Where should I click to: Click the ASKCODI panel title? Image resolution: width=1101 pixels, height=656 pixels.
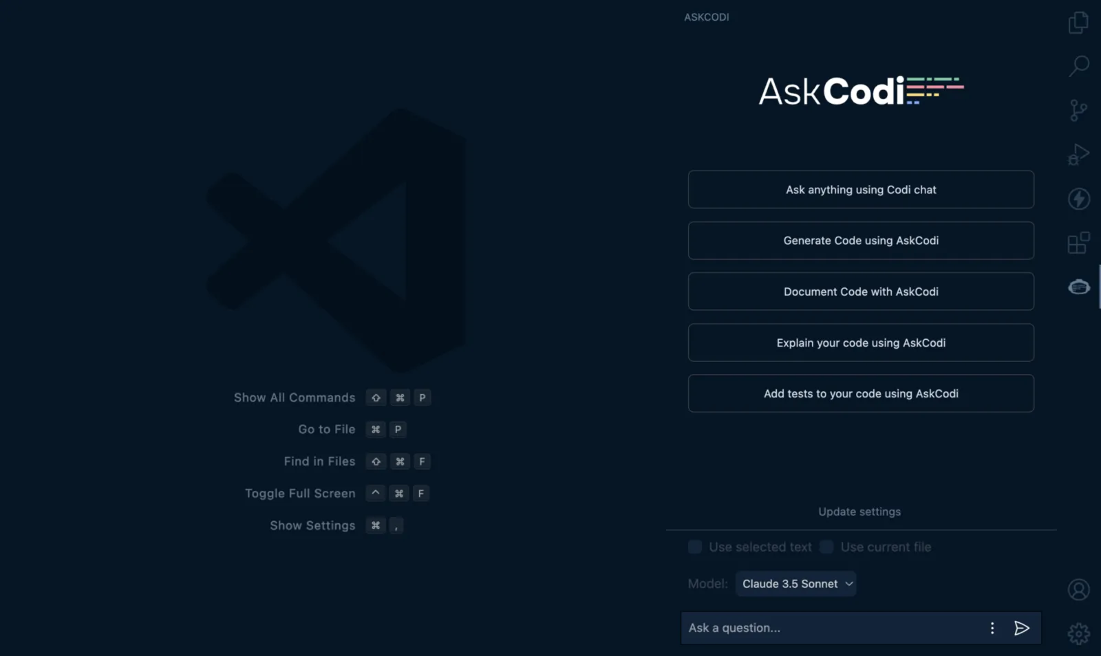(707, 17)
